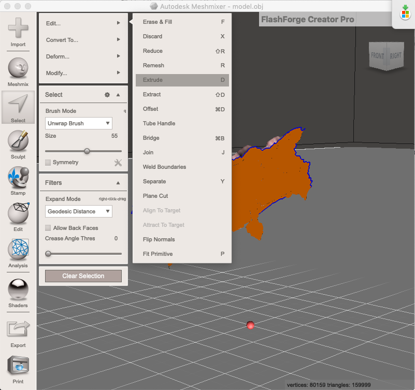Open the Brush Mode dropdown
Viewport: 415px width, 390px height.
79,123
